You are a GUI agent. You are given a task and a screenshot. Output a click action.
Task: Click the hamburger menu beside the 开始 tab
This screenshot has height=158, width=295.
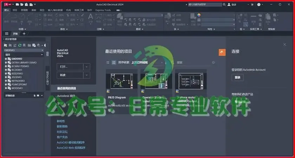click(7, 34)
